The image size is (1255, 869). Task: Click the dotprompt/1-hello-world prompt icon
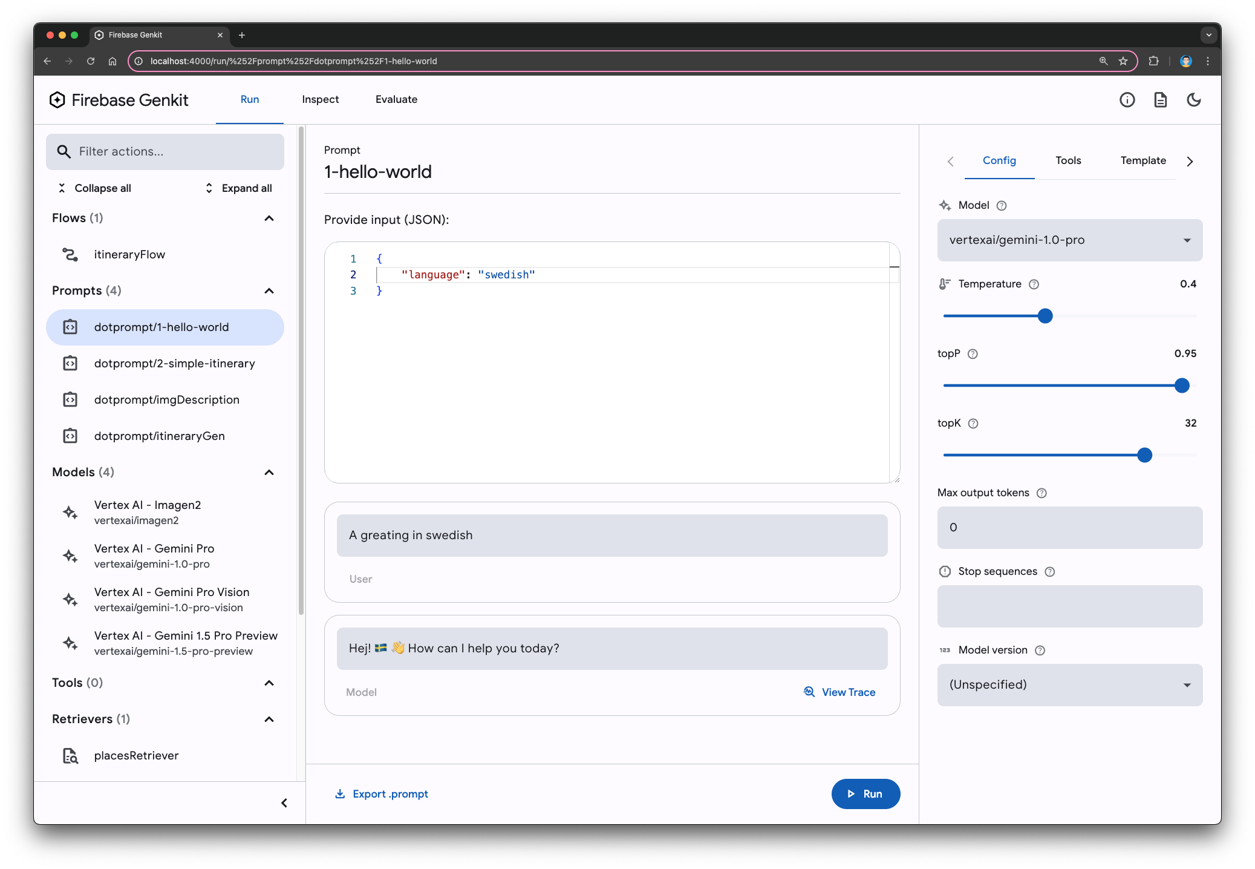(x=71, y=326)
